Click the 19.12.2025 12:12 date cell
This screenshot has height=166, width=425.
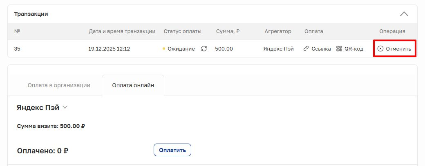tap(109, 49)
